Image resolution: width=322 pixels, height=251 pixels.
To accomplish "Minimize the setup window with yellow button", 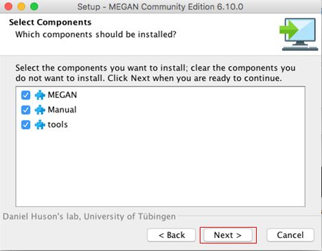I will click(x=21, y=6).
